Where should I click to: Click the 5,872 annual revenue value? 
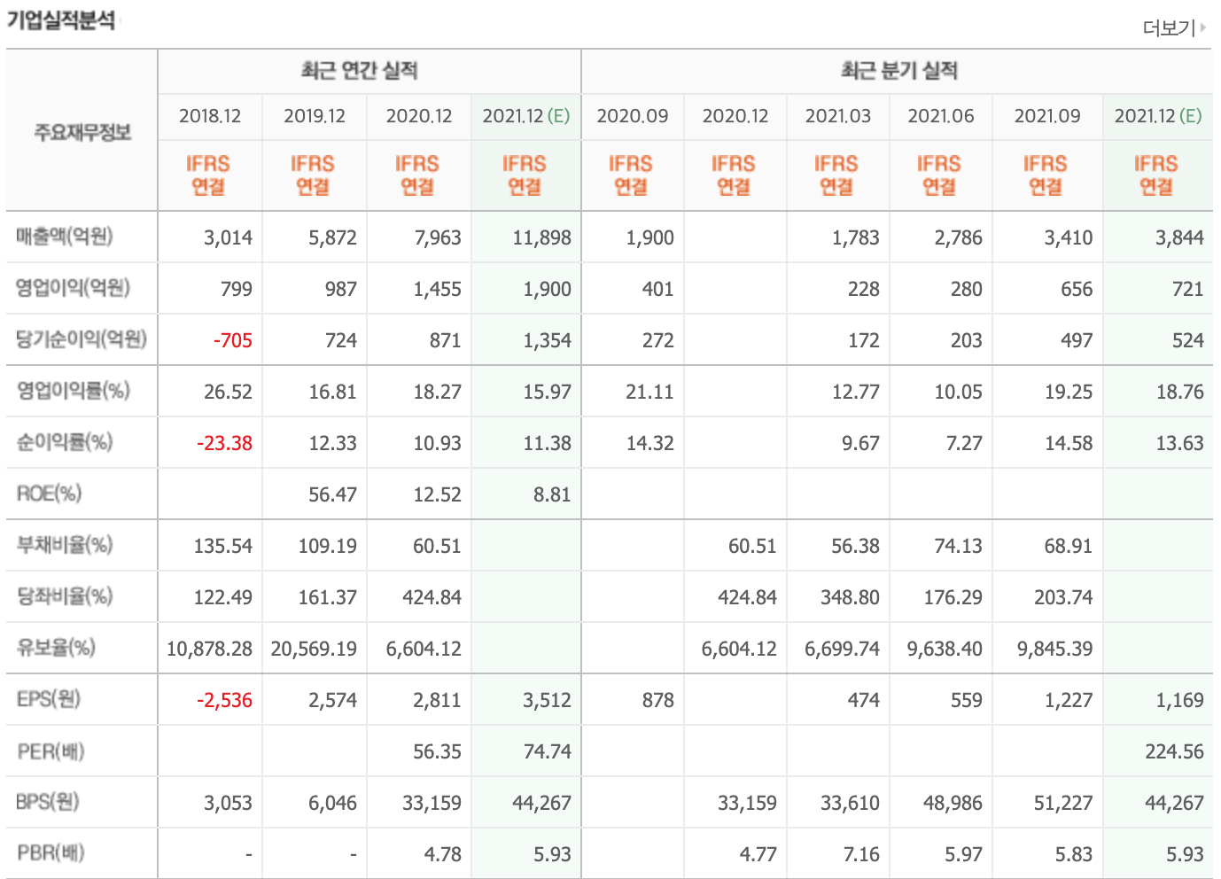(x=332, y=237)
